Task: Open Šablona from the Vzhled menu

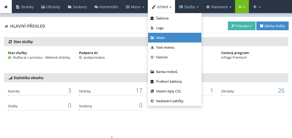Action: [x=175, y=18]
